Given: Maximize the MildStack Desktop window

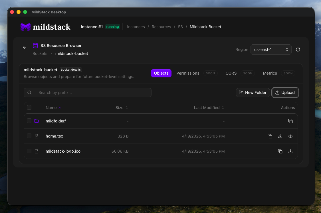Looking at the screenshot, I should tap(25, 12).
